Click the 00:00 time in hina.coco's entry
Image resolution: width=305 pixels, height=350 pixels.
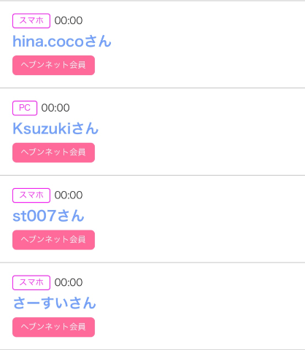(69, 20)
